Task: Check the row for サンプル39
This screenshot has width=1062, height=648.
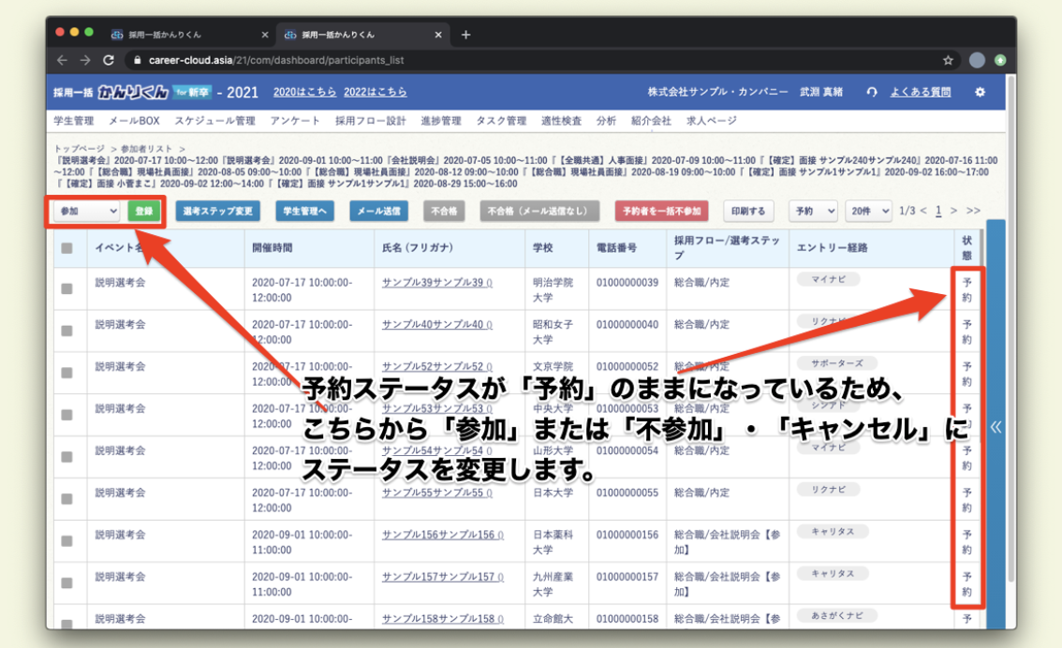Action: pyautogui.click(x=66, y=289)
